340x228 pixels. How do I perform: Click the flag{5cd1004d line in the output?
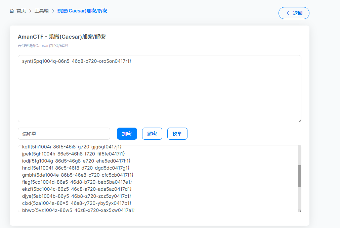click(x=77, y=182)
